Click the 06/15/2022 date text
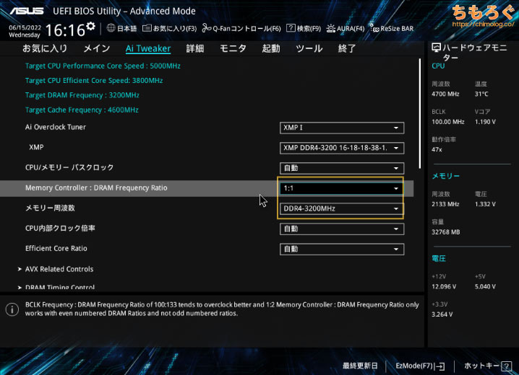This screenshot has height=375, width=519. [25, 27]
